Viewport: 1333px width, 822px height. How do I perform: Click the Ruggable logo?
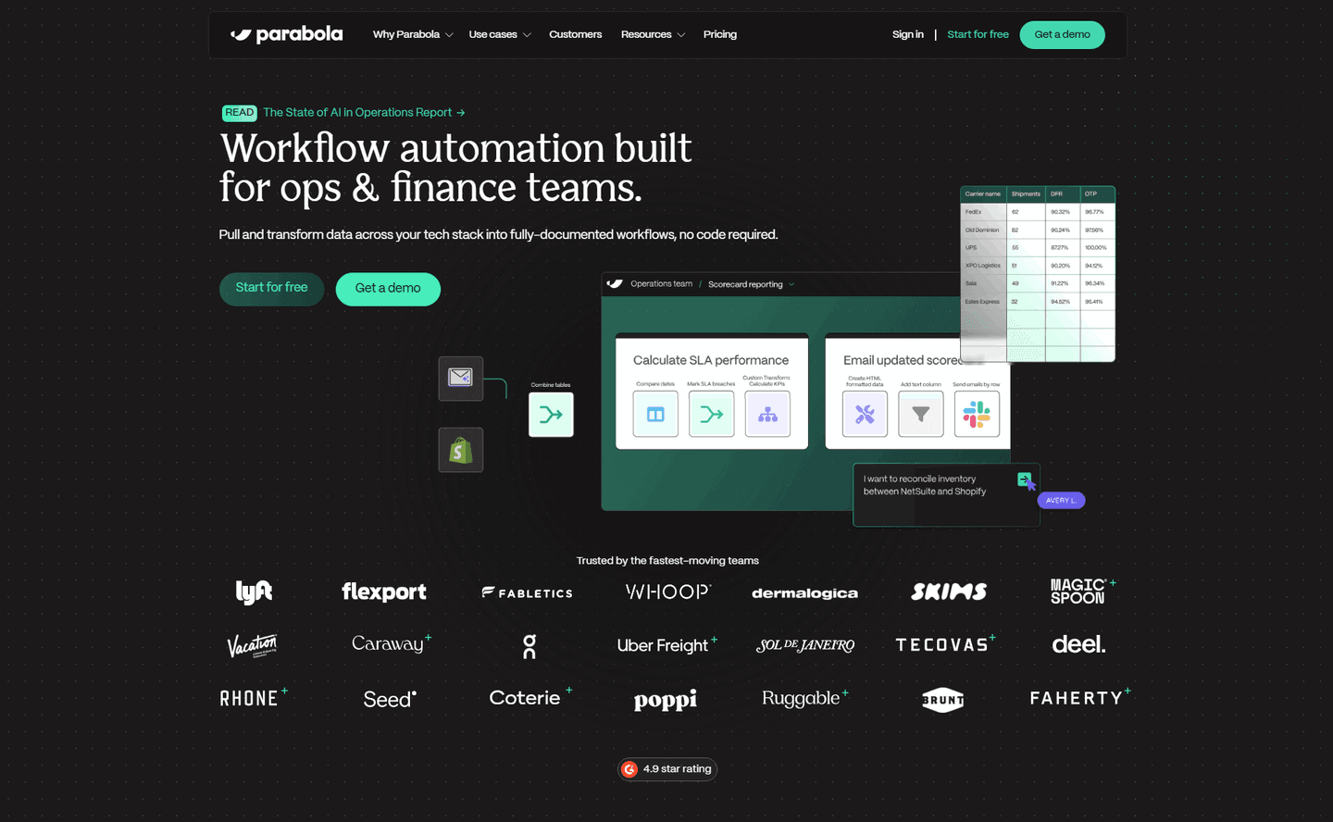pyautogui.click(x=804, y=699)
